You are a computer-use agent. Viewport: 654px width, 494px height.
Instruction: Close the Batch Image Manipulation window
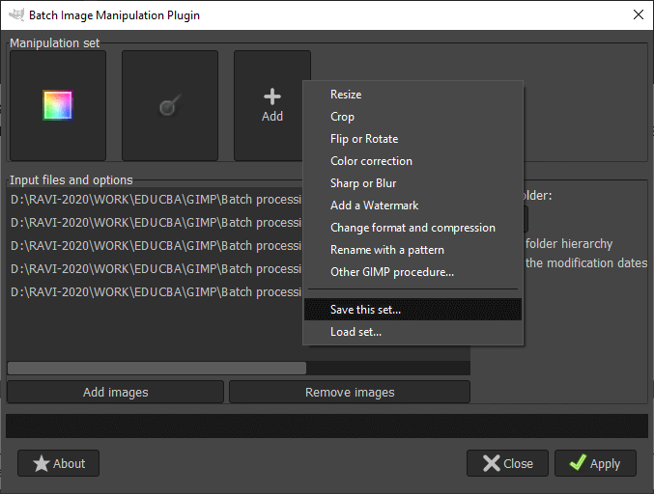click(x=638, y=15)
